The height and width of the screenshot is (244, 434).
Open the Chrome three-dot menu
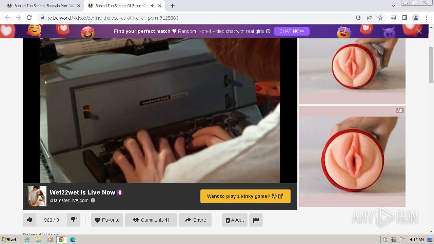(x=427, y=18)
